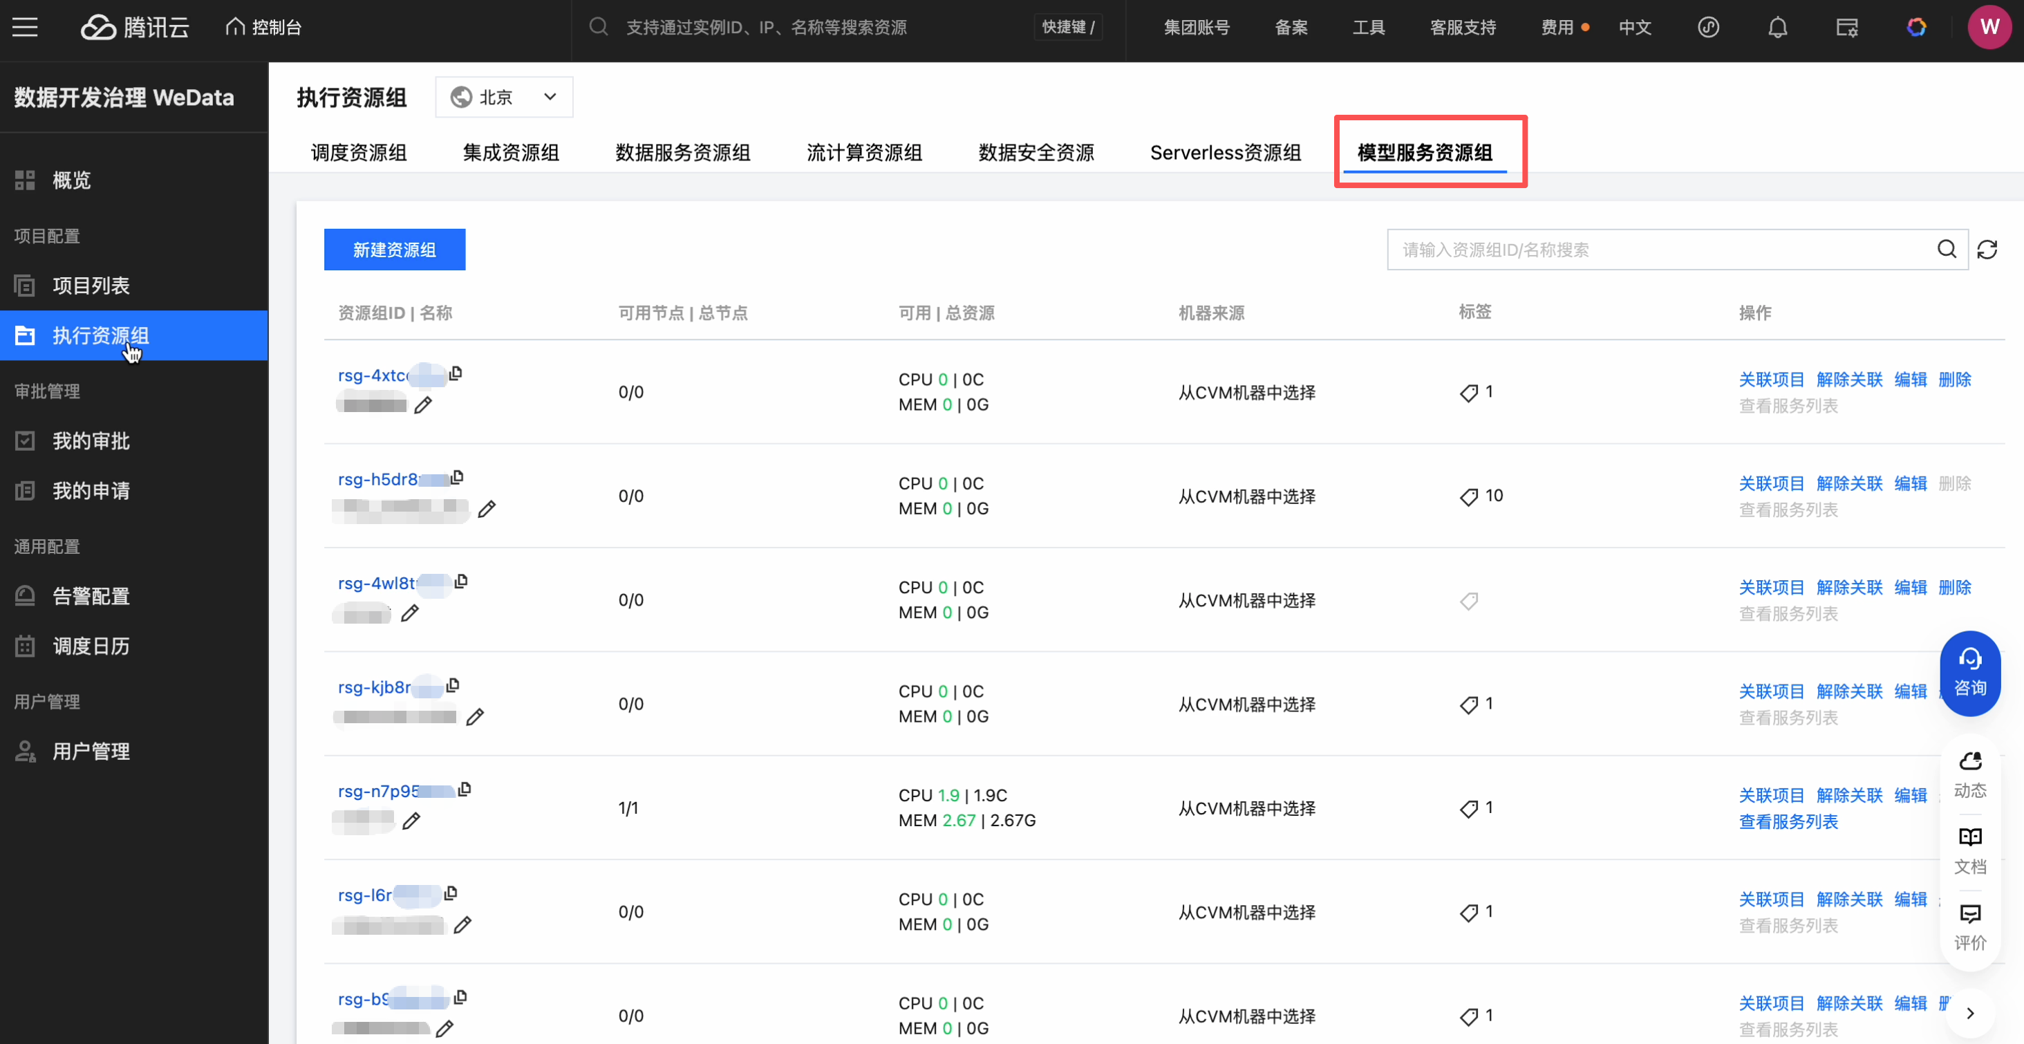
Task: Select 项目列表 in the left sidebar
Action: pos(91,286)
